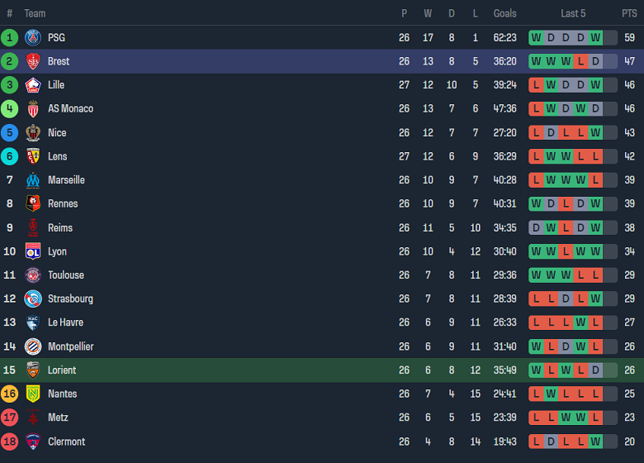Click the Rennes club crest

[x=33, y=203]
